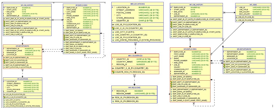The height and width of the screenshot is (108, 275).
Task: Click the key icon of JOB_ID_PK in HR.JOBS
Action: [x=237, y=17]
